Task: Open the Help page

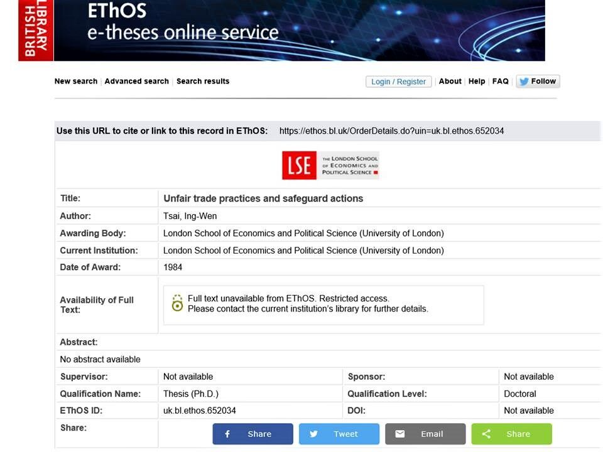Action: [x=477, y=81]
